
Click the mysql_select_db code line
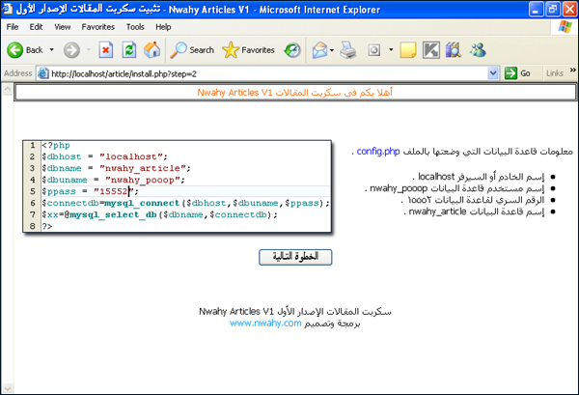point(159,214)
